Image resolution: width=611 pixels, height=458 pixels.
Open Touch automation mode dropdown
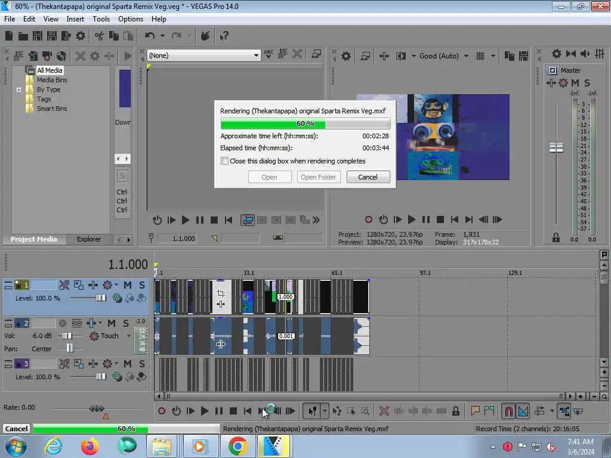click(129, 336)
